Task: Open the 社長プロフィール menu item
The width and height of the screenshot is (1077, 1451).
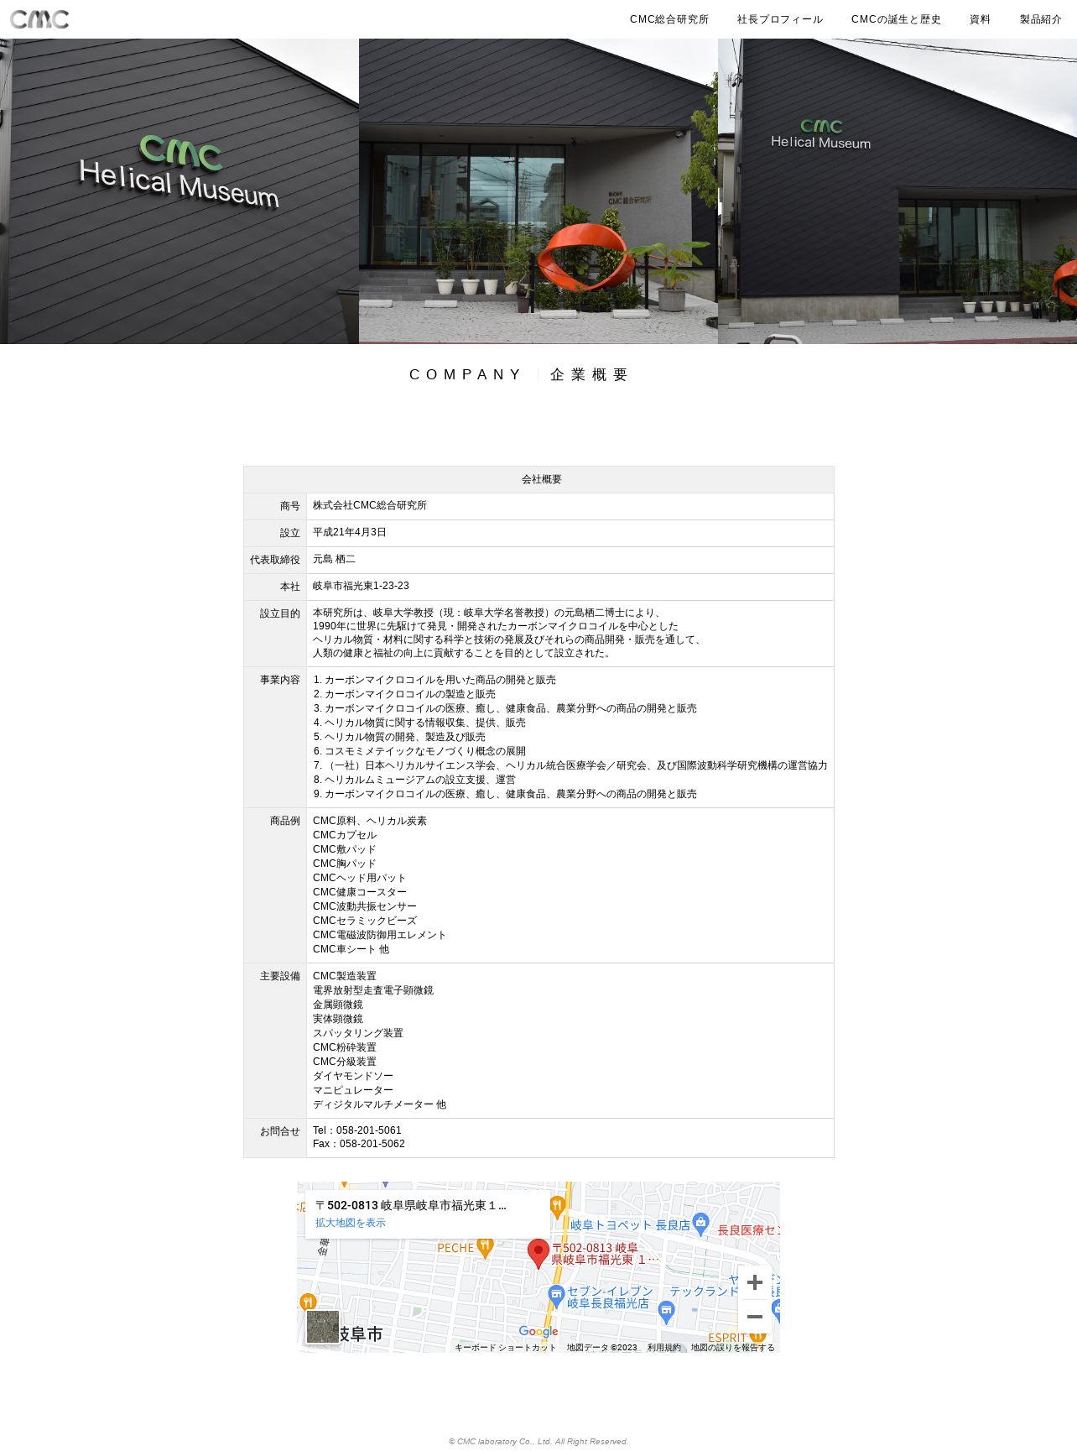Action: [x=780, y=19]
